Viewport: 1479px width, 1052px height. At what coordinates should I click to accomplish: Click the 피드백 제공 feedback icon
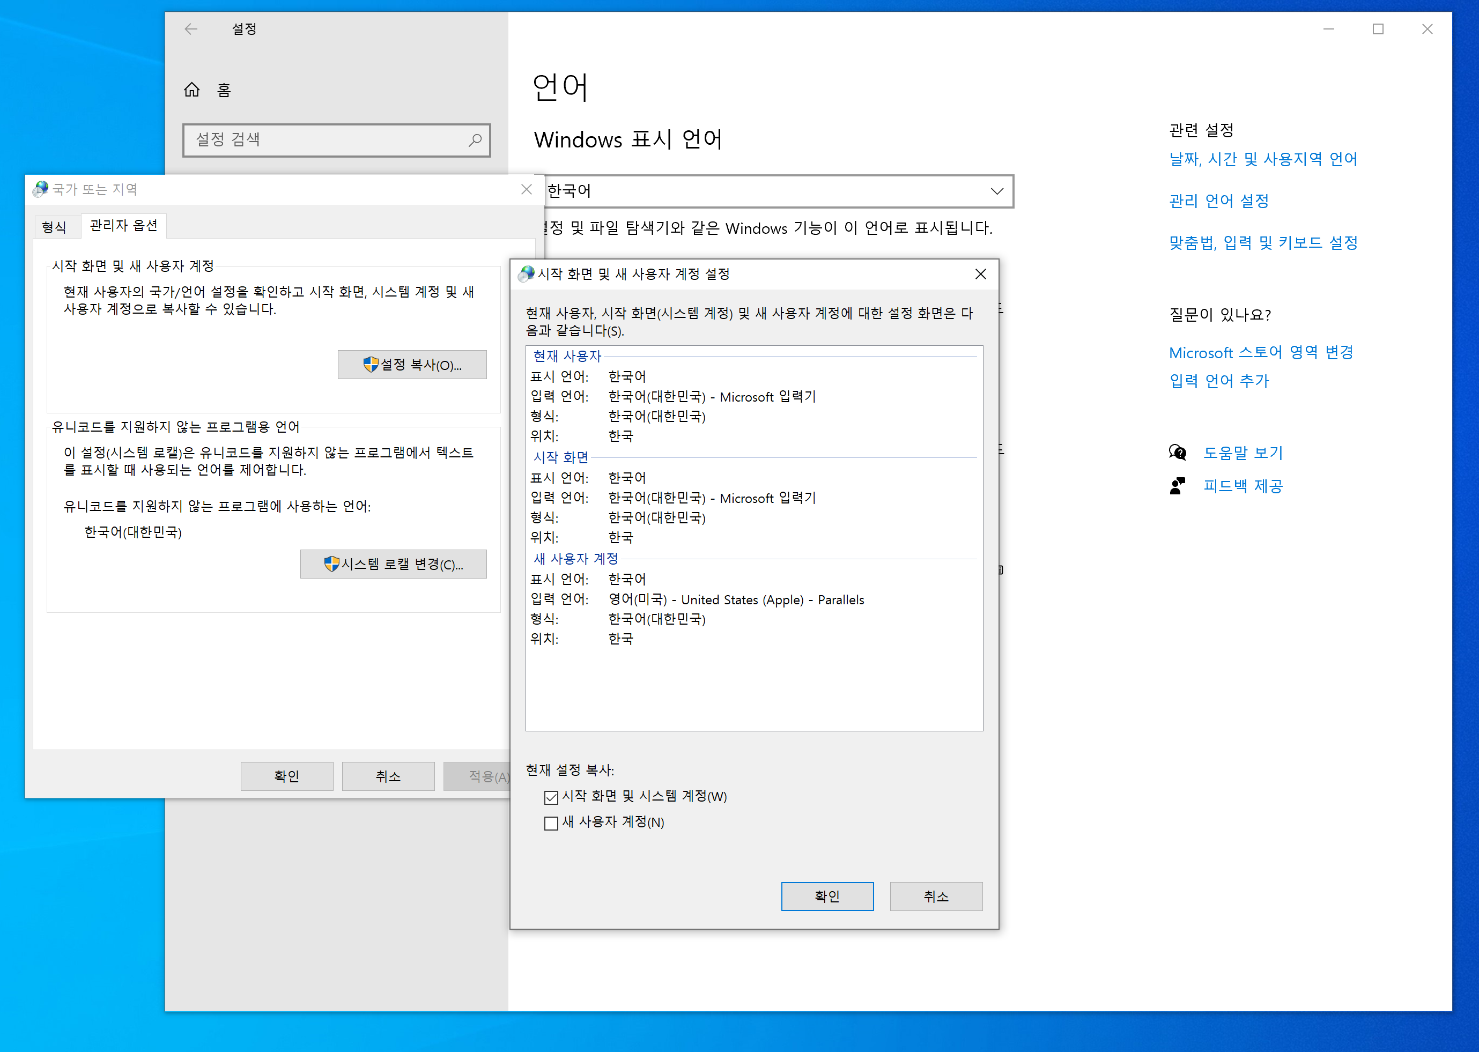pos(1177,486)
